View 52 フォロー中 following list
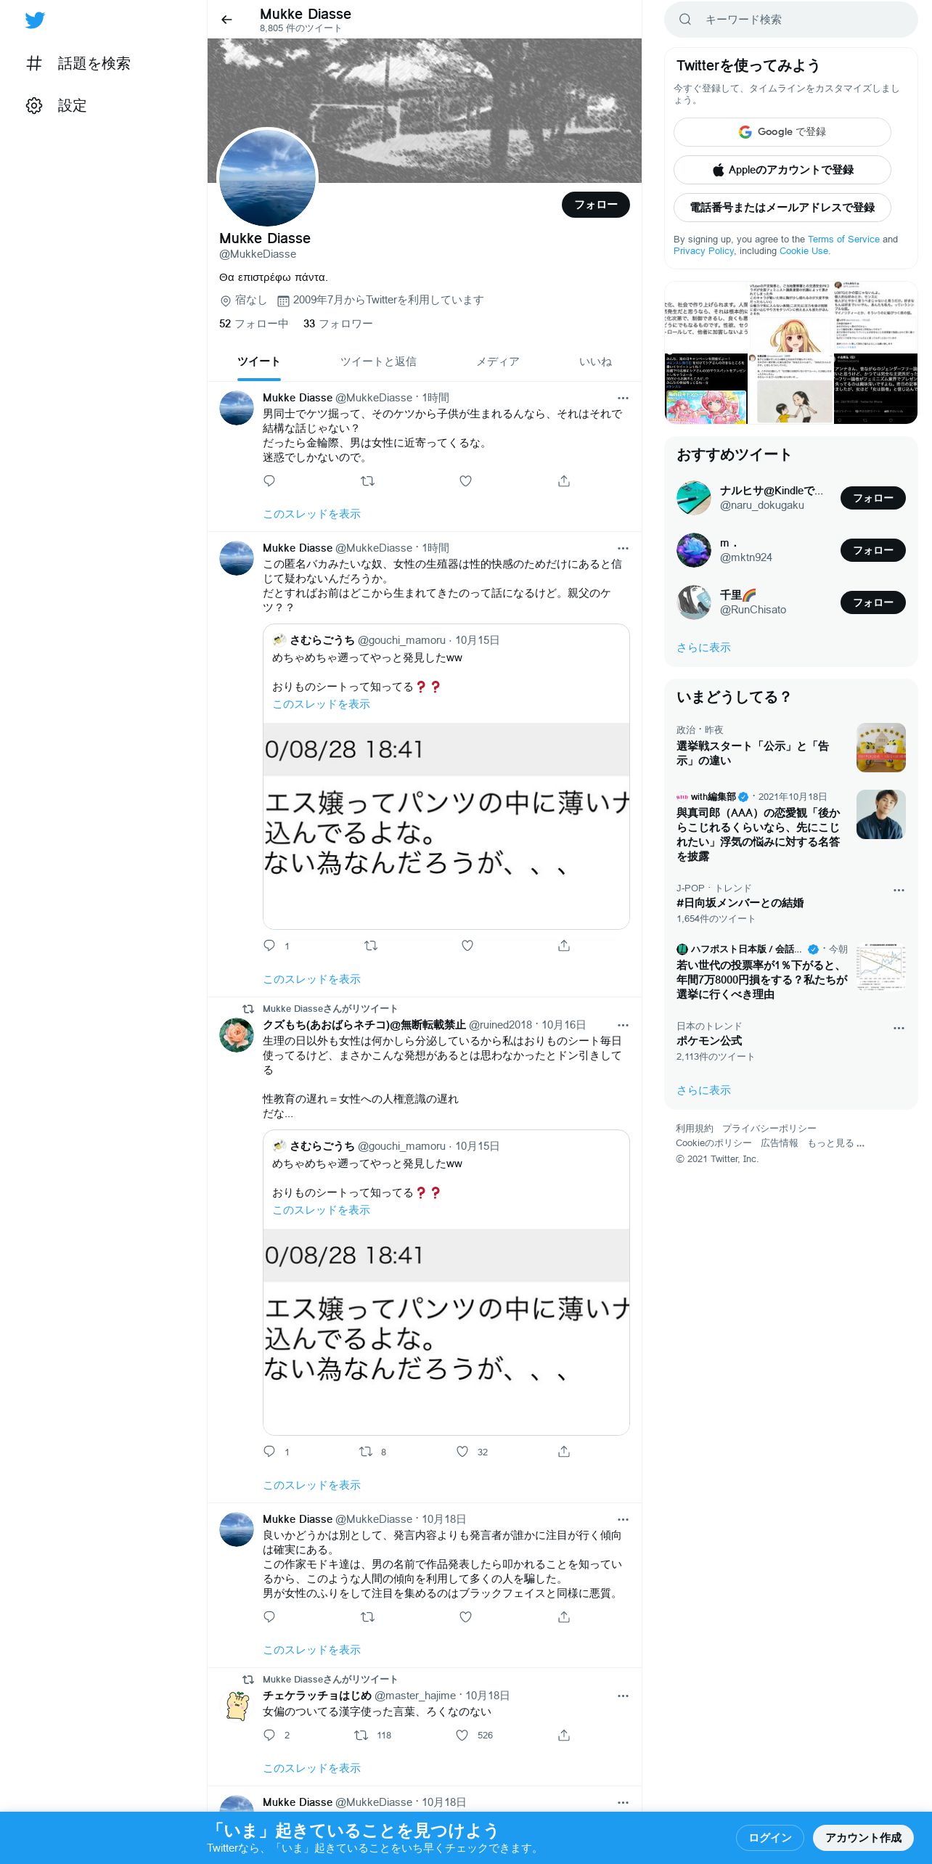Viewport: 932px width, 1864px height. [253, 324]
